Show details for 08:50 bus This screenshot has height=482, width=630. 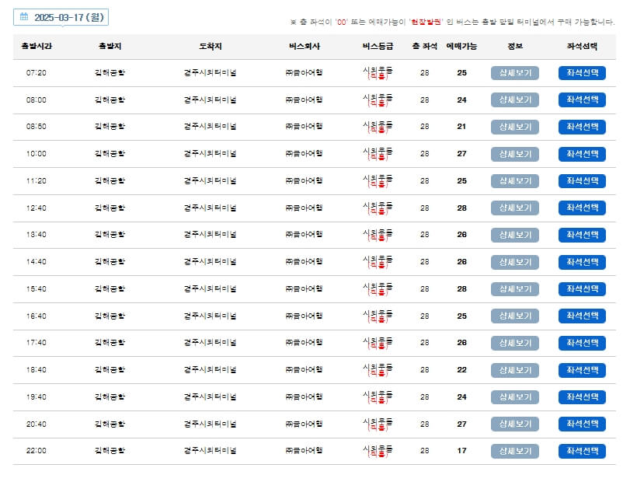[515, 127]
